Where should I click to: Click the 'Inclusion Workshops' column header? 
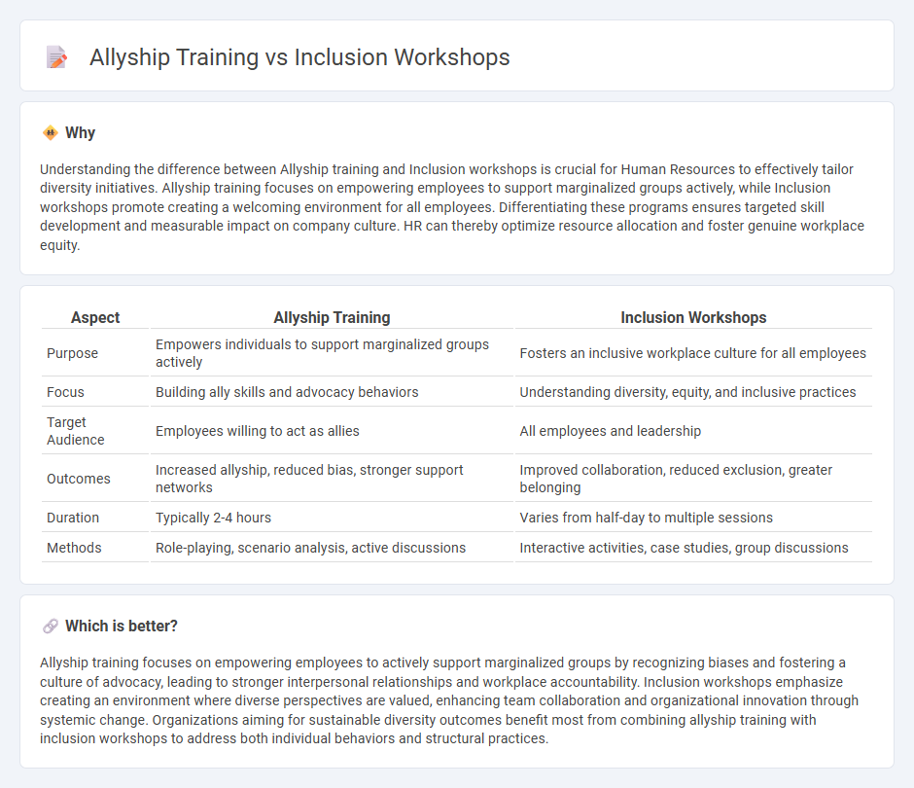(693, 317)
